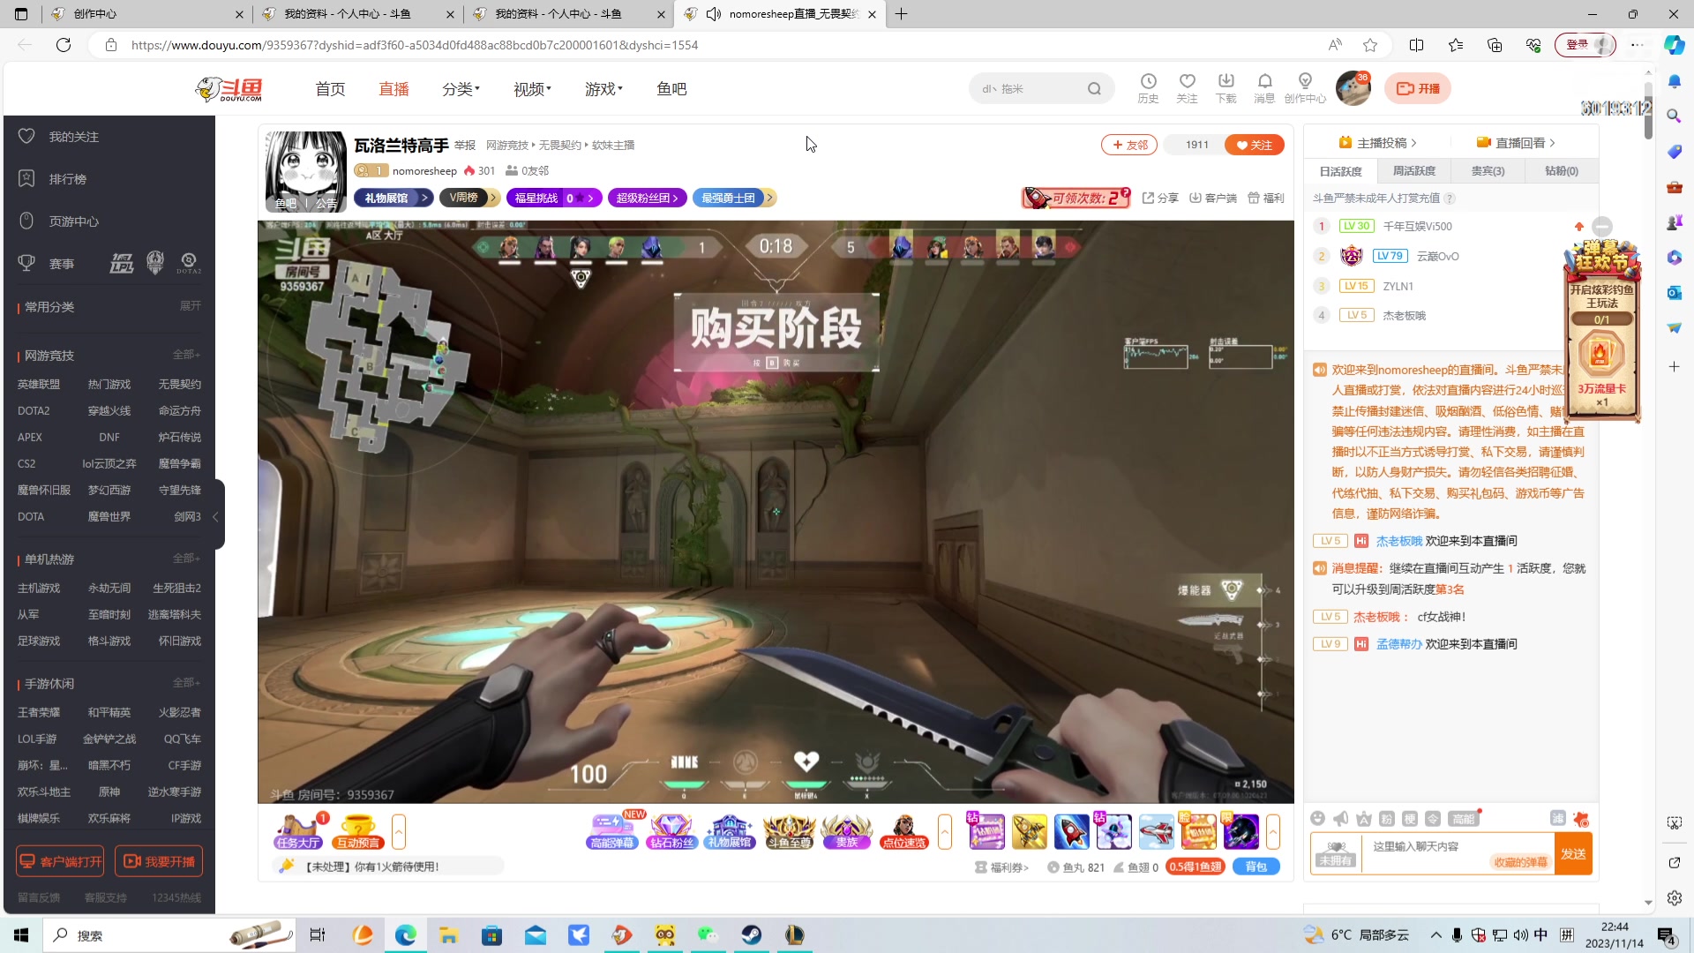This screenshot has height=953, width=1694.
Task: Open 钻石粉丝 diamond icon
Action: pos(671,831)
